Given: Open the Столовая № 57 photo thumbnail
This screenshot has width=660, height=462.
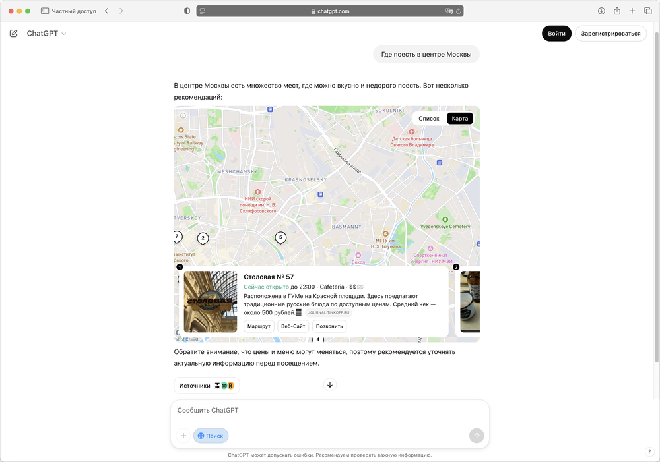Looking at the screenshot, I should (211, 302).
